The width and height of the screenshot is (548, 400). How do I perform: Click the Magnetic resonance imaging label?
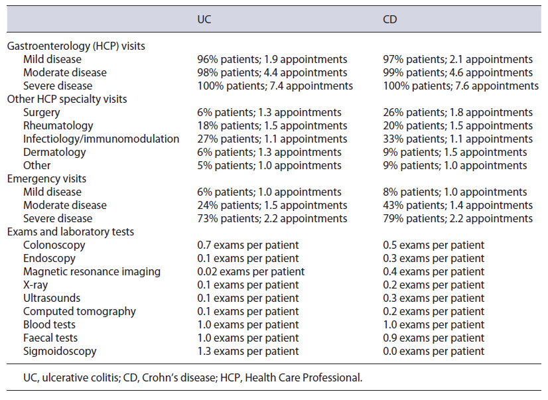click(92, 272)
